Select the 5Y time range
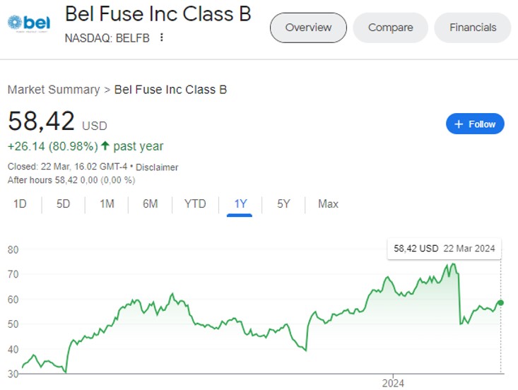The width and height of the screenshot is (518, 390). pos(283,203)
